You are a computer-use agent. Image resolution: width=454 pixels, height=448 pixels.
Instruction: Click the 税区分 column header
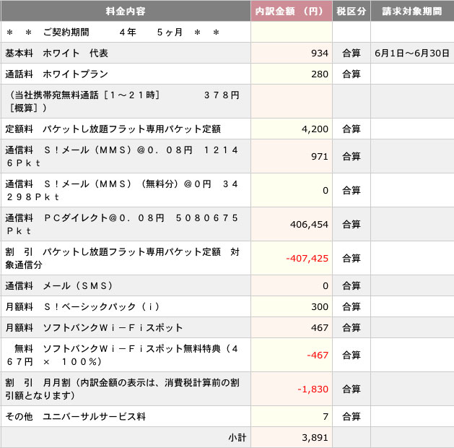click(351, 12)
